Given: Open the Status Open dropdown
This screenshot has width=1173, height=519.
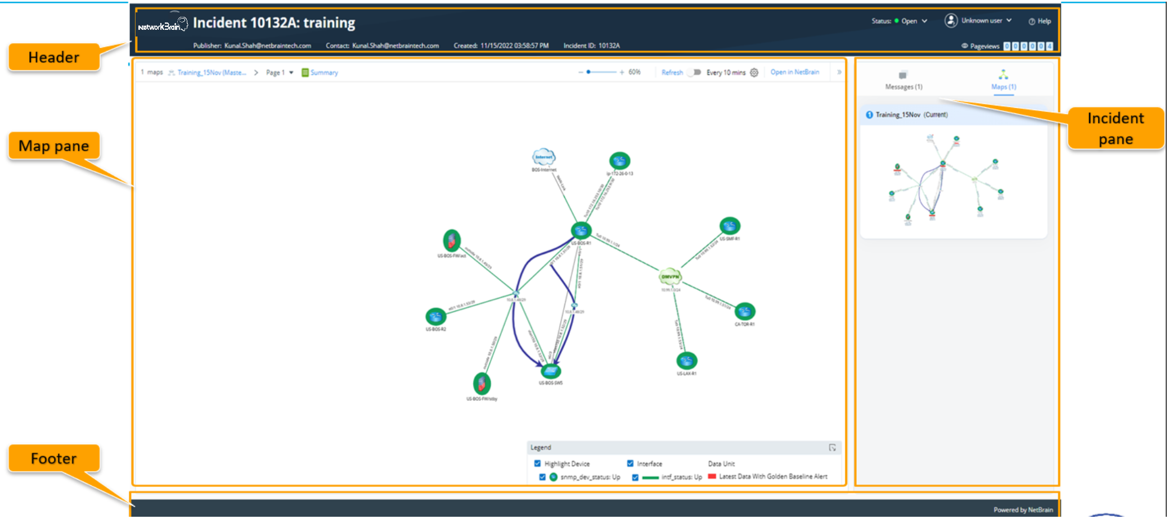Looking at the screenshot, I should [x=900, y=21].
